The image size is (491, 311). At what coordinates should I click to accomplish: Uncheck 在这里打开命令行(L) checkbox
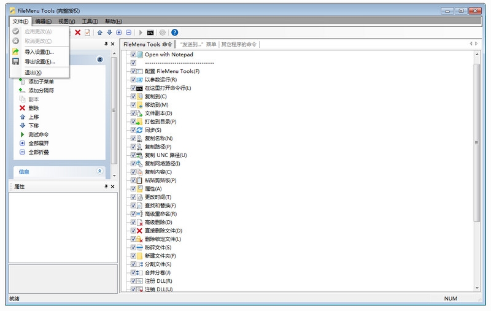(133, 88)
